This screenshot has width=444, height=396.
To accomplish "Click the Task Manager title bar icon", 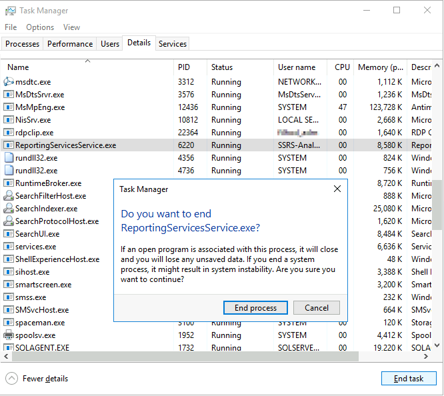I will click(11, 11).
